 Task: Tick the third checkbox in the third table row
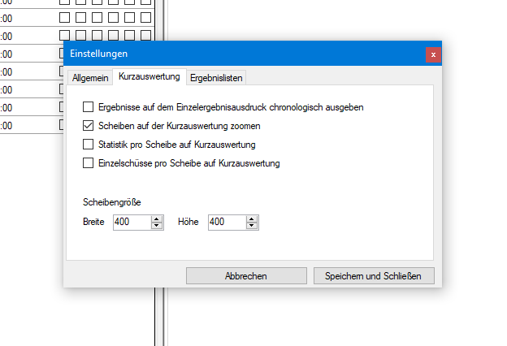point(97,35)
